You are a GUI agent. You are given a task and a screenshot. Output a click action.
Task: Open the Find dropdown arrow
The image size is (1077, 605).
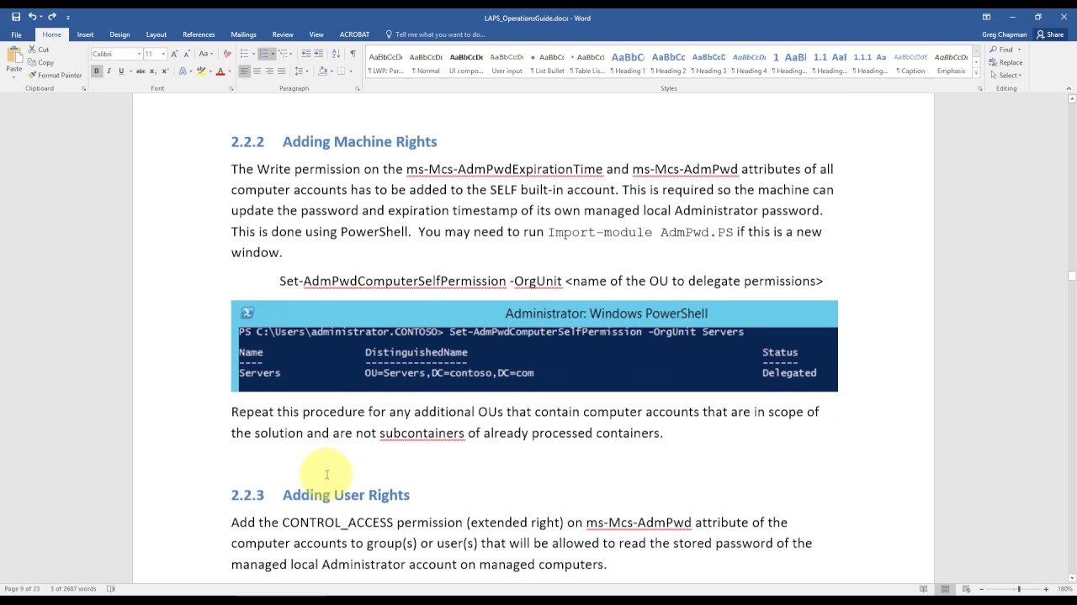pyautogui.click(x=1019, y=50)
